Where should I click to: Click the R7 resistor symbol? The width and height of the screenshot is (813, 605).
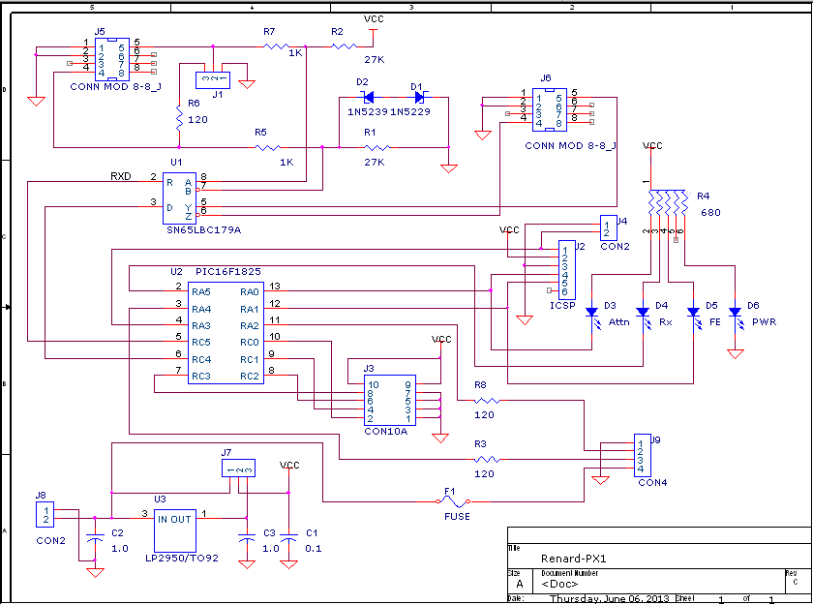coord(276,46)
